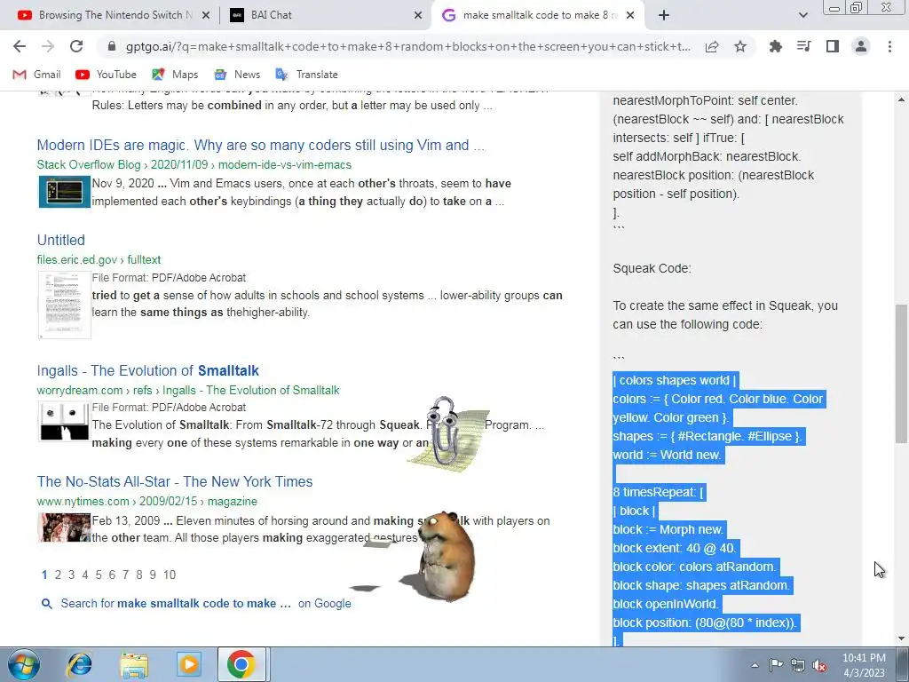This screenshot has height=682, width=909.
Task: Click the Vim Emacs article thumbnail
Action: pos(64,192)
